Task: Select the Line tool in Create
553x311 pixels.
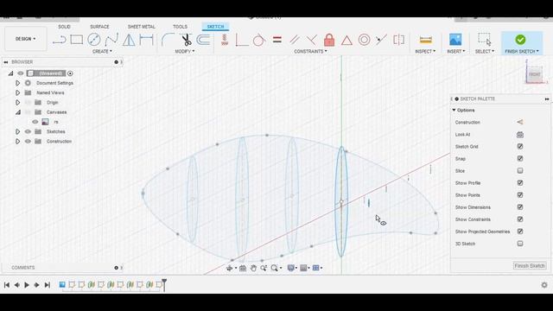Action: [60, 40]
